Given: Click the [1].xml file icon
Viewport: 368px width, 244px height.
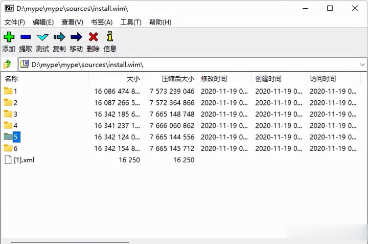Looking at the screenshot, I should [8, 160].
